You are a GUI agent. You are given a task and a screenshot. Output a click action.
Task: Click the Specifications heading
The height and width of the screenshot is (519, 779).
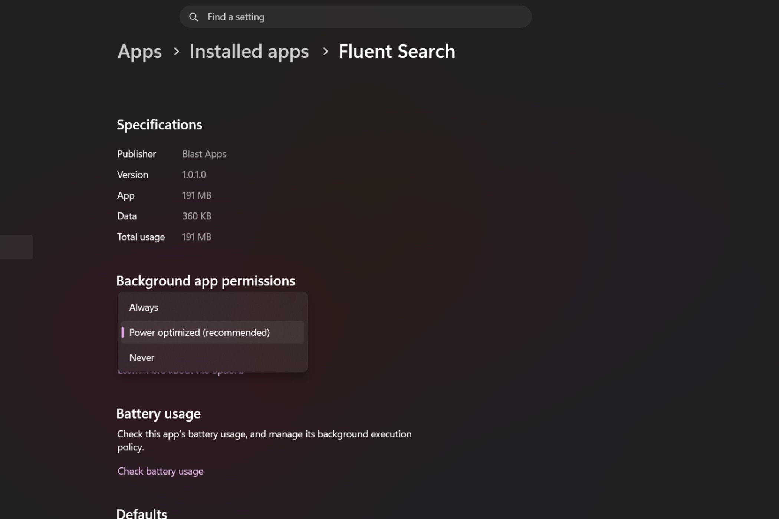pyautogui.click(x=160, y=125)
